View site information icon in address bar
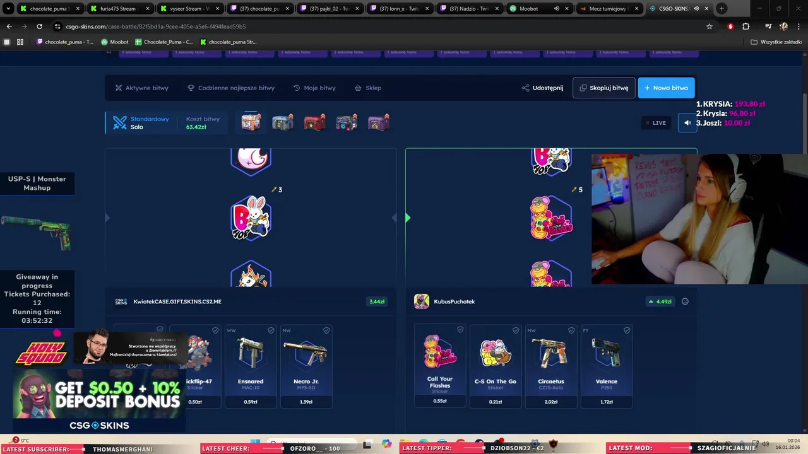Image resolution: width=808 pixels, height=454 pixels. pos(57,26)
